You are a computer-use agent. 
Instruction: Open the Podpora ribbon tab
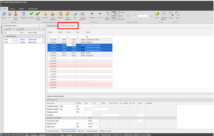tap(21, 9)
